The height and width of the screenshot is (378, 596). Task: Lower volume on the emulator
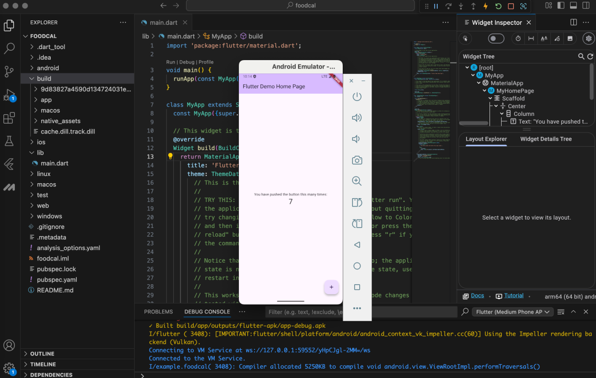[x=356, y=139]
